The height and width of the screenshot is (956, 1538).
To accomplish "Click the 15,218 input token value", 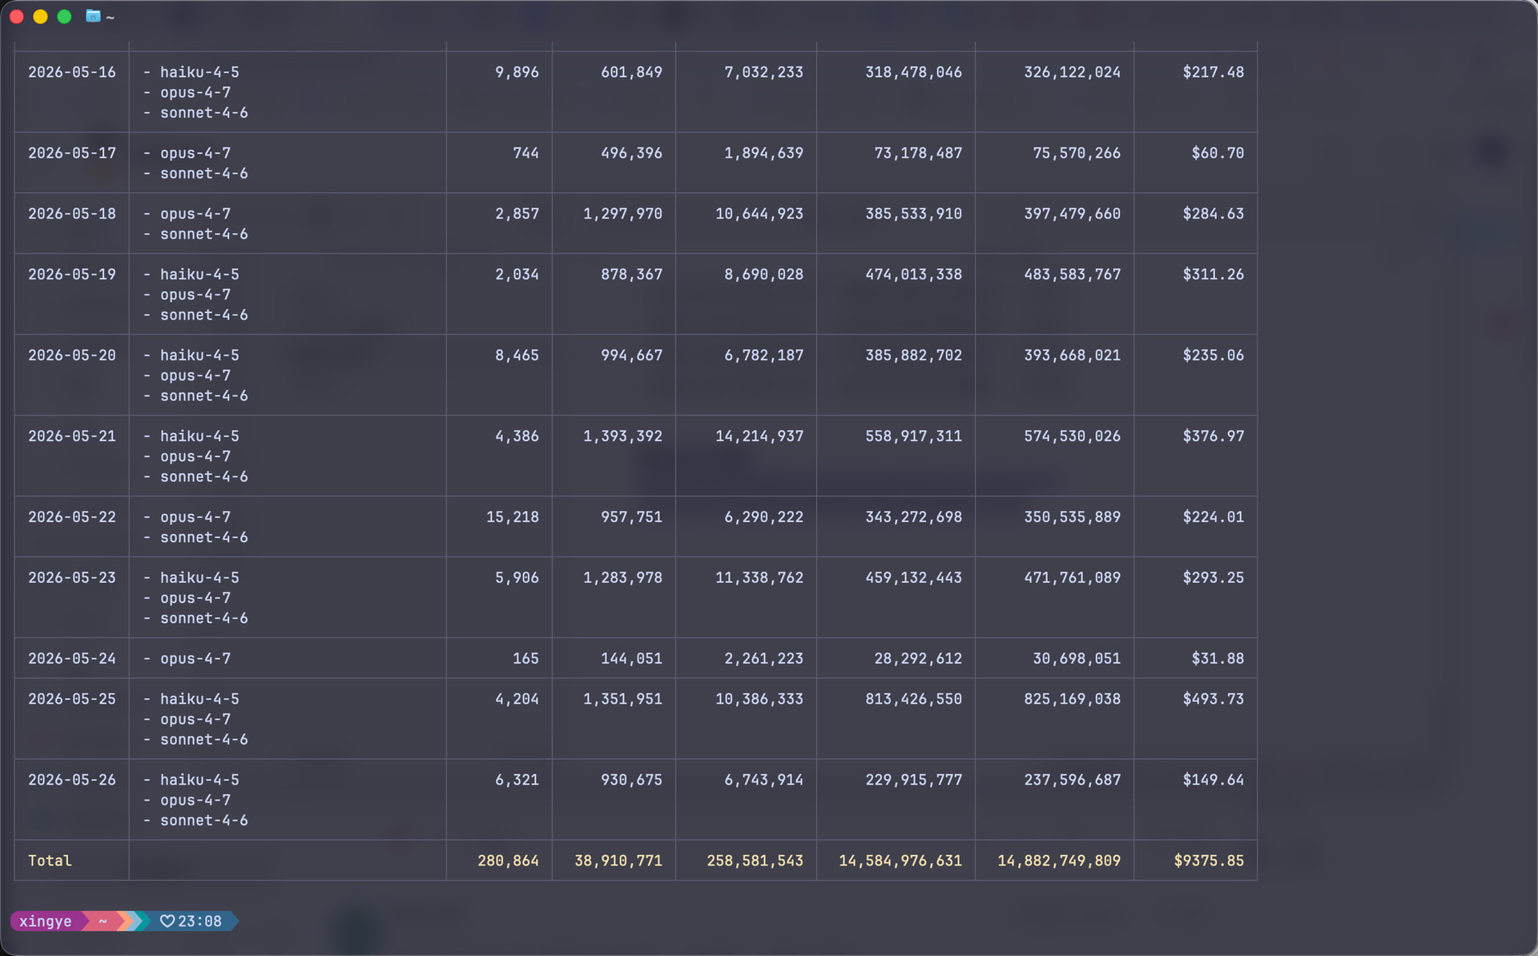I will click(x=513, y=516).
